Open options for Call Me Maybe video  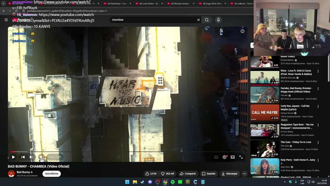[318, 106]
